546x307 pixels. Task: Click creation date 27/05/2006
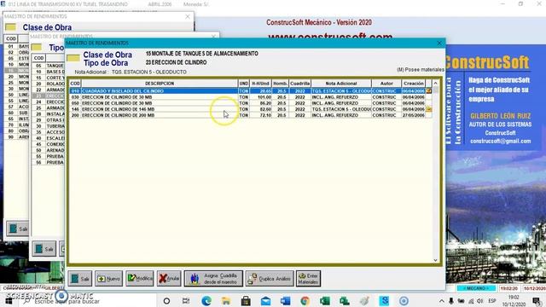413,115
